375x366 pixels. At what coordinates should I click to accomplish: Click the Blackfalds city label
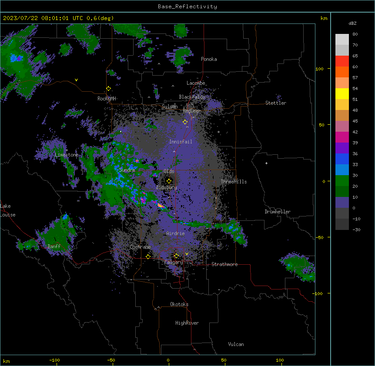point(192,97)
